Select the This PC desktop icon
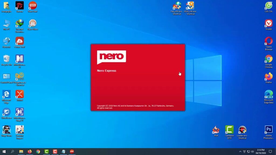This screenshot has height=155, width=276. (x=6, y=25)
